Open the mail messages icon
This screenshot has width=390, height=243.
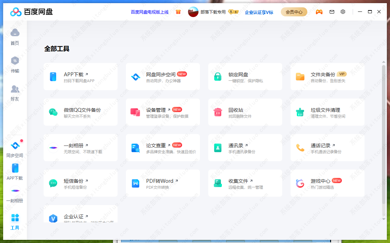332,12
